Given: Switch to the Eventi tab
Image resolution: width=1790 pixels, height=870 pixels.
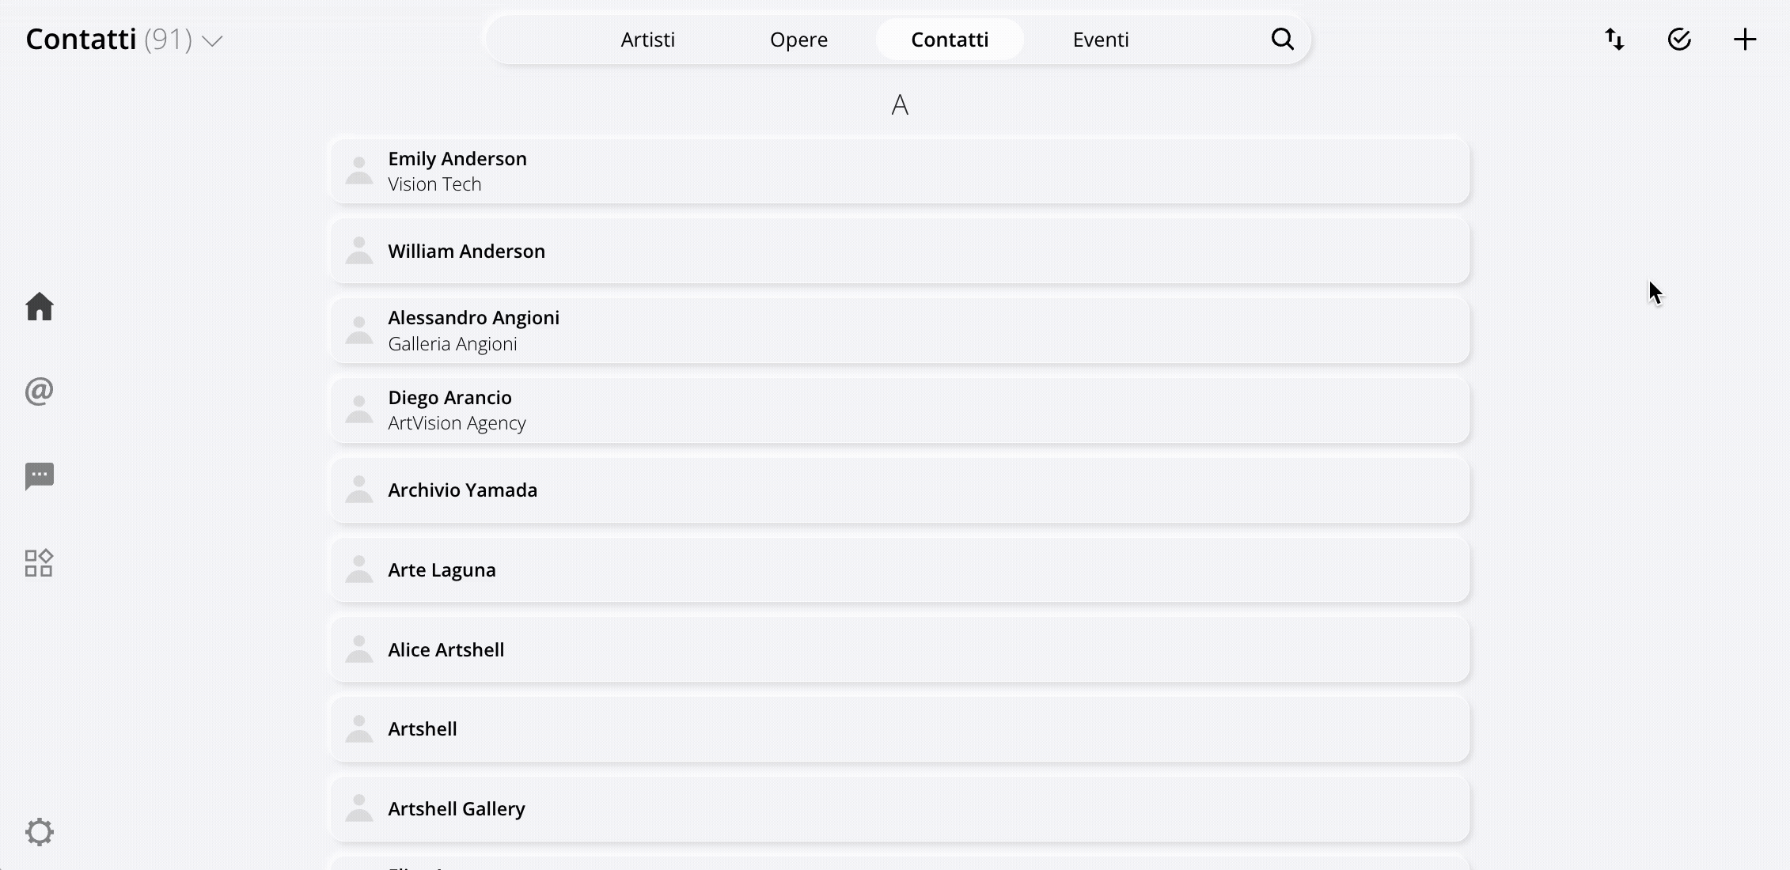Looking at the screenshot, I should (1100, 39).
